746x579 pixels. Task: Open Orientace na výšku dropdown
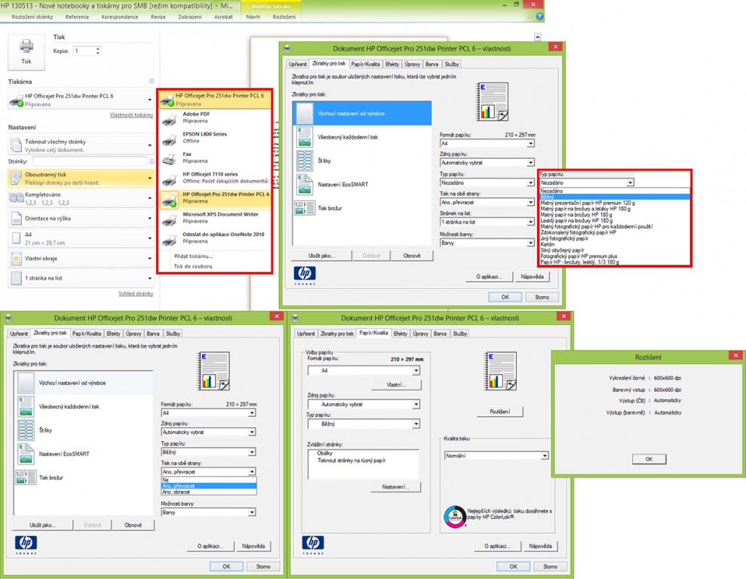81,218
